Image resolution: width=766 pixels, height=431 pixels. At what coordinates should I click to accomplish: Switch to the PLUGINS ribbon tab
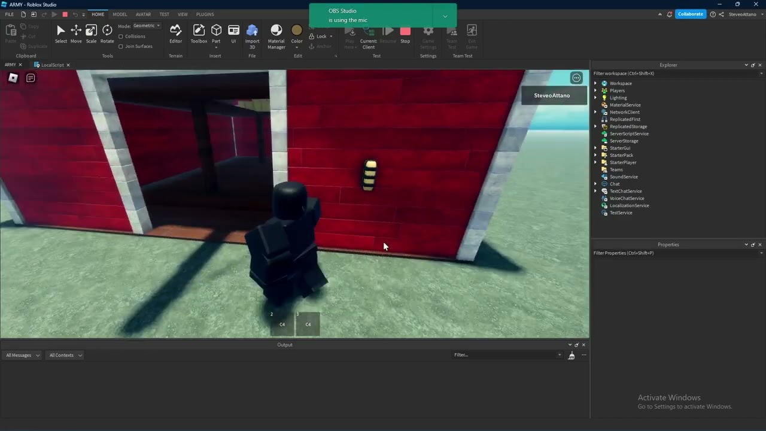tap(205, 14)
